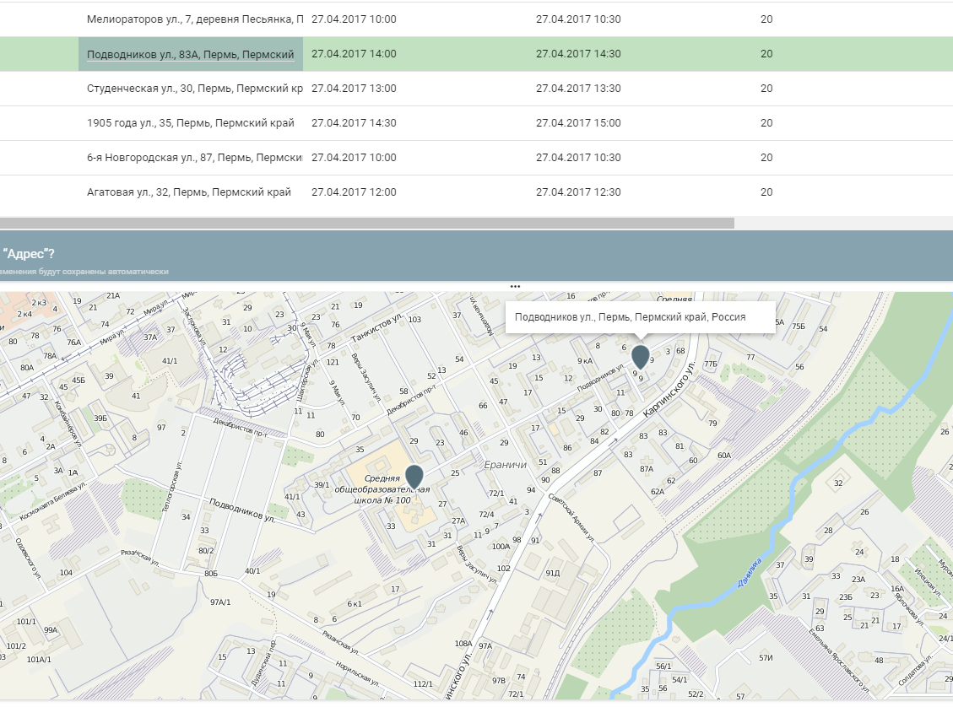Click the map marker on школа № 100
The width and height of the screenshot is (953, 707).
(414, 476)
